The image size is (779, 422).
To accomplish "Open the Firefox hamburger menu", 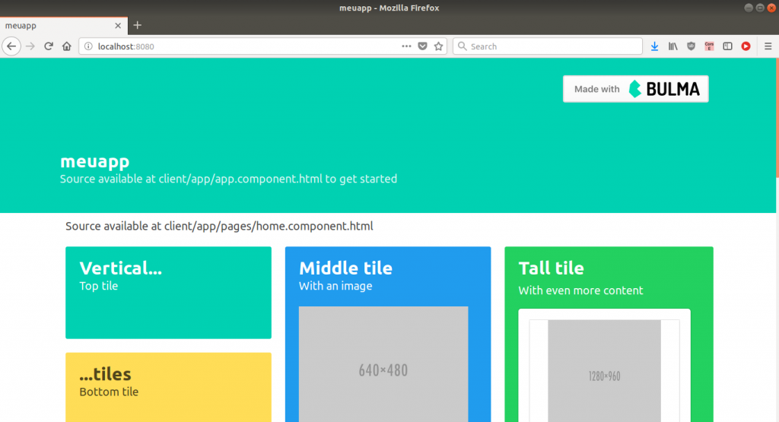I will pos(768,46).
